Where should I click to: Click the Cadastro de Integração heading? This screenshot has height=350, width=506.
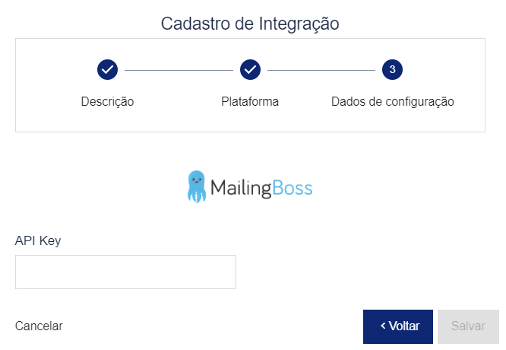click(x=250, y=24)
